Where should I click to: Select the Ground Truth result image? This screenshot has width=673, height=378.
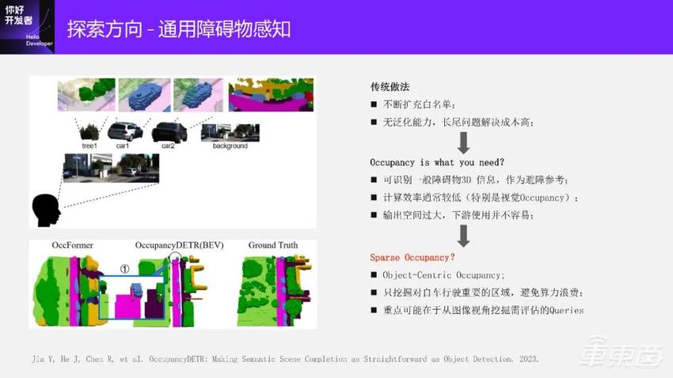[x=272, y=289]
